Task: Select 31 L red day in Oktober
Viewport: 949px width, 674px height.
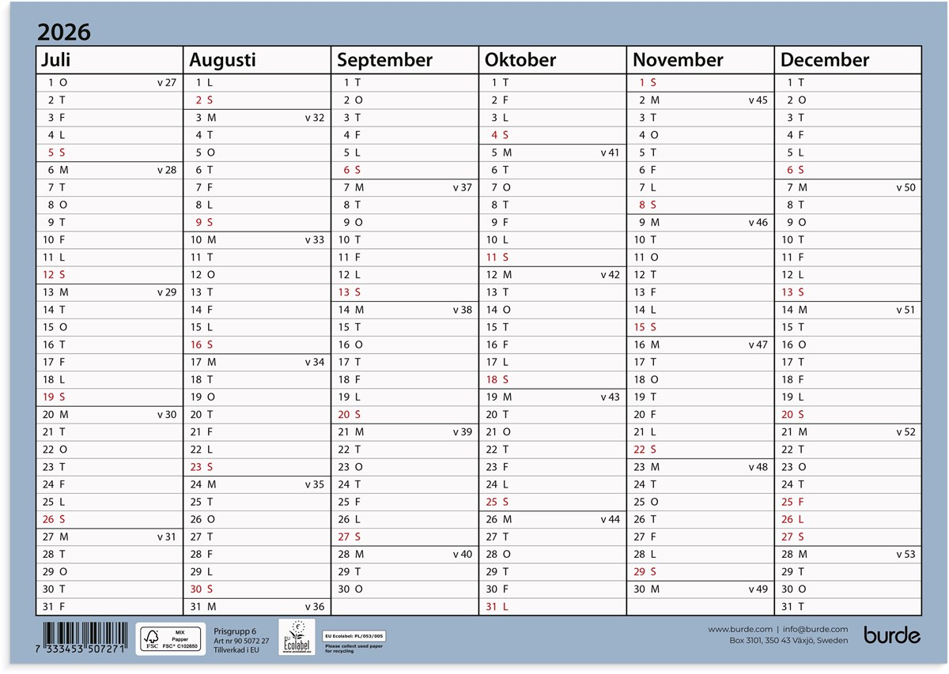Action: click(x=497, y=607)
